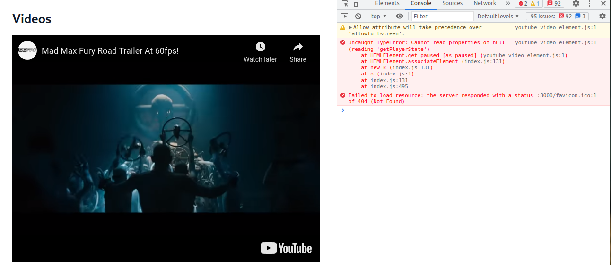Expand the Allow attribute warning message
611x265 pixels.
coord(350,28)
